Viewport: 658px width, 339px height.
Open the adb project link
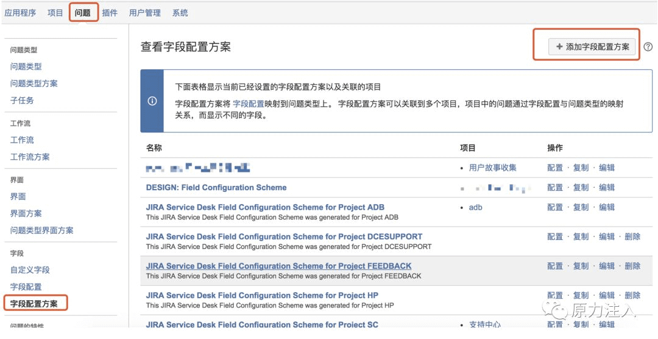point(475,207)
